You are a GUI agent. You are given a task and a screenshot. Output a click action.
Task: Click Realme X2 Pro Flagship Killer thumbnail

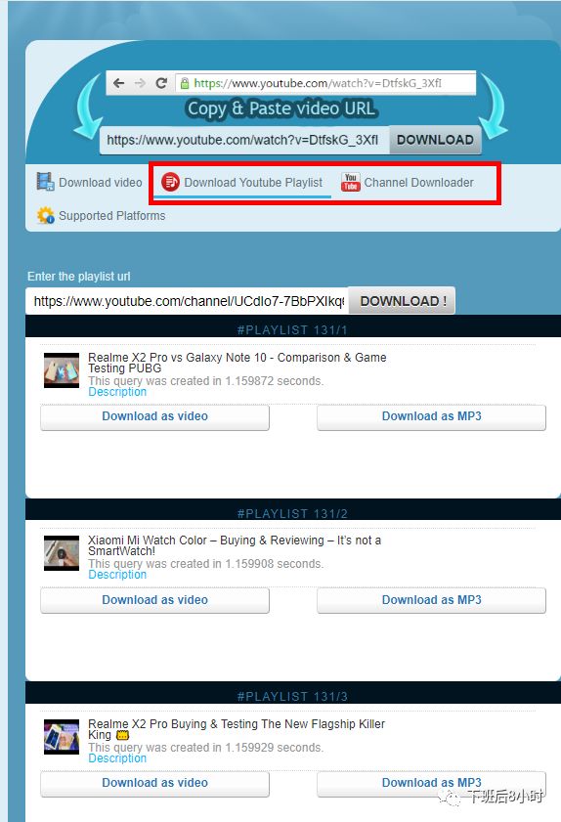coord(62,737)
